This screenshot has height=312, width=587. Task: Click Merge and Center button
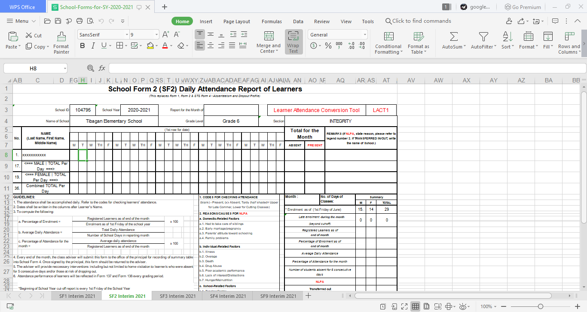click(269, 42)
